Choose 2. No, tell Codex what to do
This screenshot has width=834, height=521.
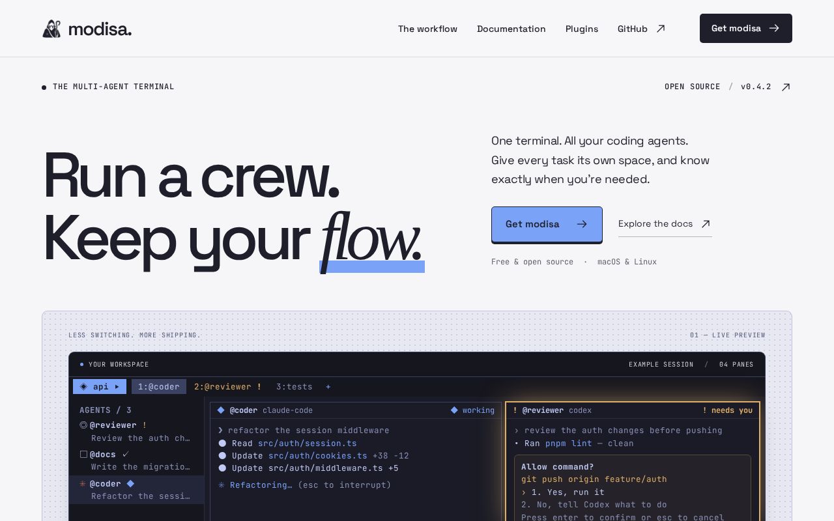(594, 504)
